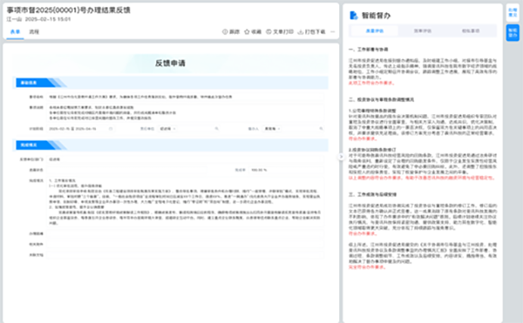
Task: Select the 表单 tab
Action: coord(15,31)
